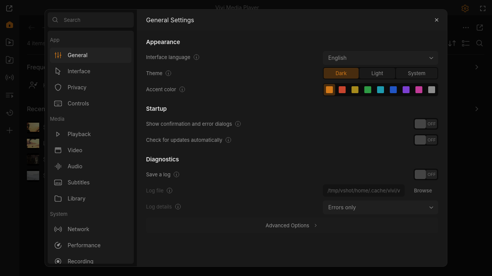492x276 pixels.
Task: Choose the purple accent color swatch
Action: click(406, 90)
